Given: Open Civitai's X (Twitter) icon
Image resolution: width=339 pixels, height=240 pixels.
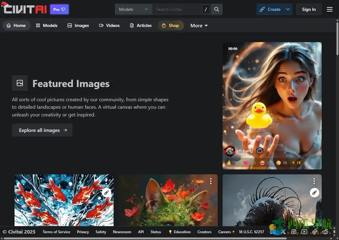Looking at the screenshot, I should click(x=284, y=232).
